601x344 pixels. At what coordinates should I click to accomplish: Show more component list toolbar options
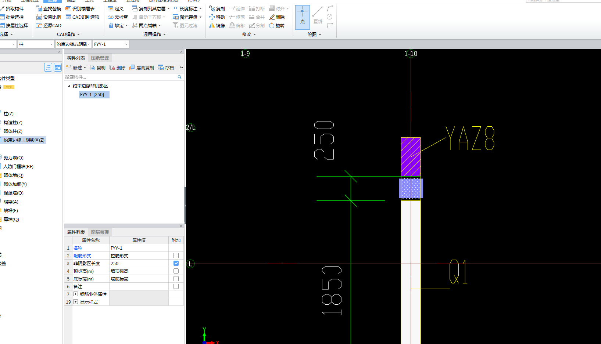182,68
